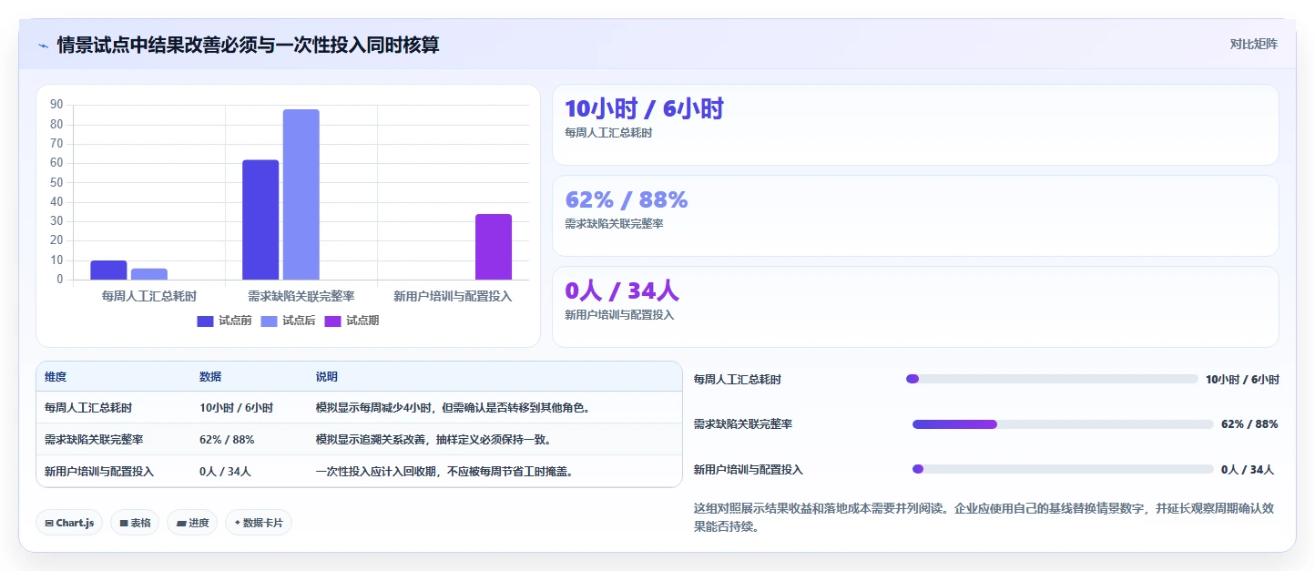Click chart axis label 新用户培训与配置投入
The height and width of the screenshot is (571, 1315).
[453, 296]
